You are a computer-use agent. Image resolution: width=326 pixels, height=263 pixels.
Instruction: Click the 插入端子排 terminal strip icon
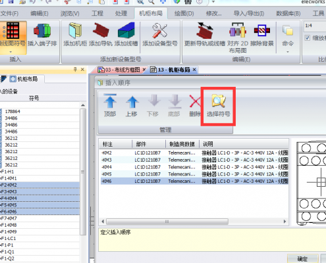[x=42, y=31]
